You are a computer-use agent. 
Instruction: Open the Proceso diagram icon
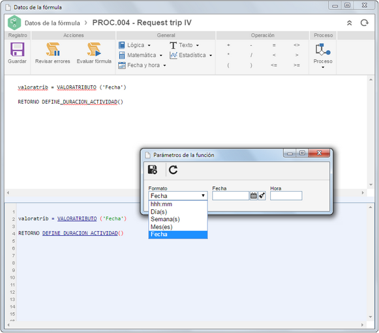pos(323,50)
